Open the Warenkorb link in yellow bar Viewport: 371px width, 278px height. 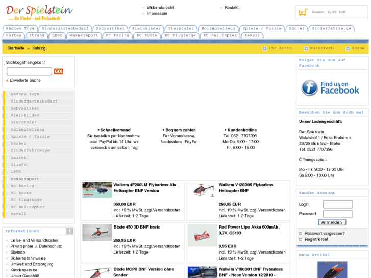[x=322, y=48]
